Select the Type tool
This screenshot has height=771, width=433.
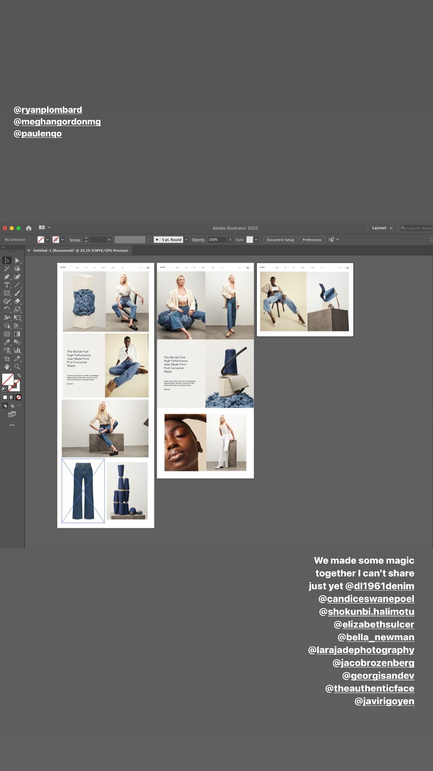[x=7, y=285]
